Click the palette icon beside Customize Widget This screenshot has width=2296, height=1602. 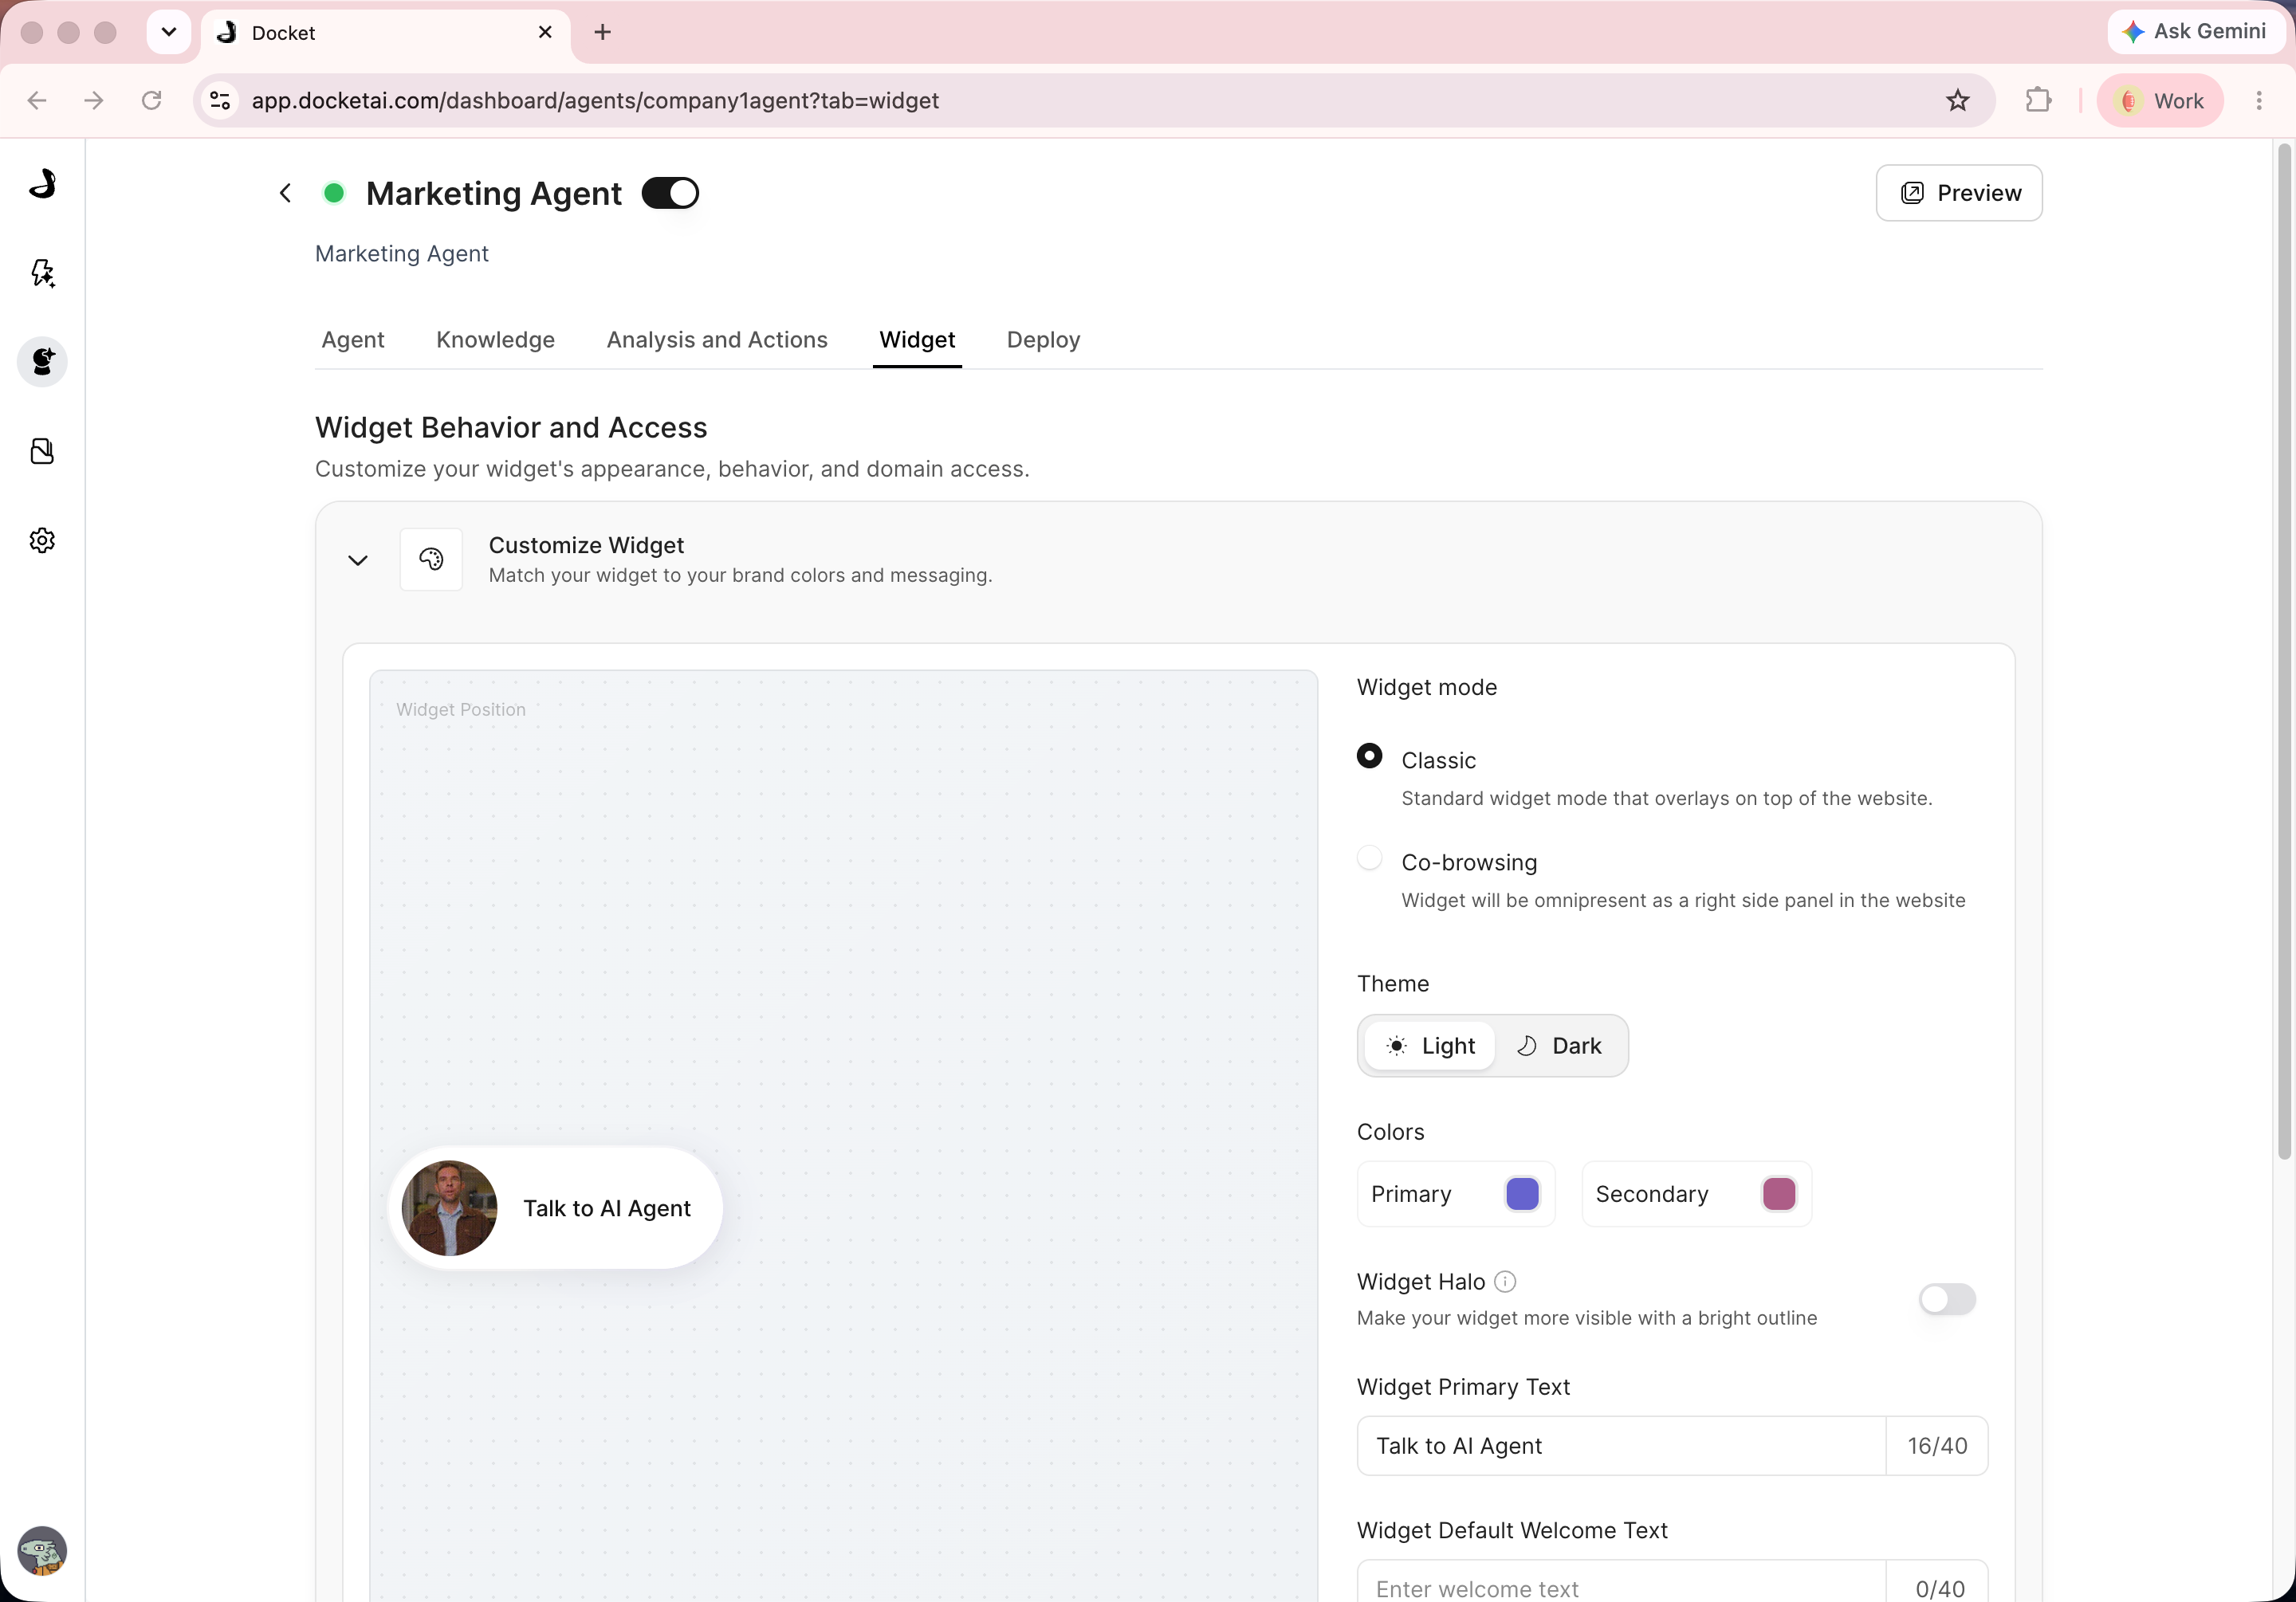tap(431, 559)
